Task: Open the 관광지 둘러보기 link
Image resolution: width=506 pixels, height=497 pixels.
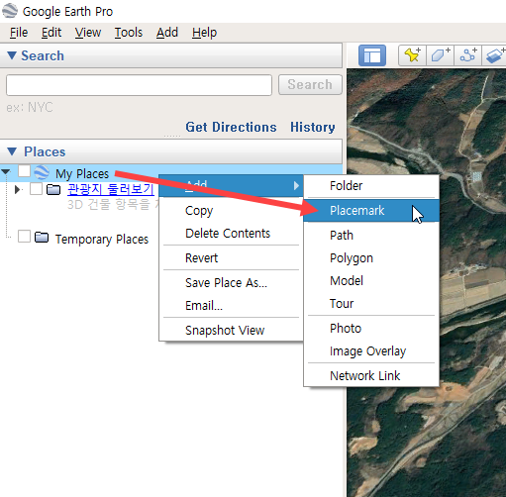Action: (111, 189)
